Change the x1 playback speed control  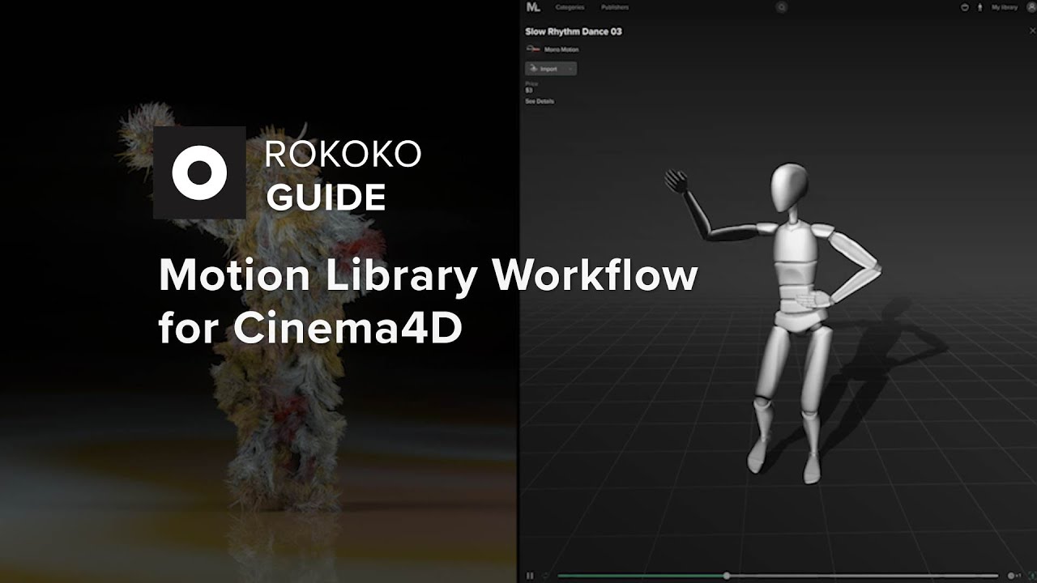click(1014, 576)
